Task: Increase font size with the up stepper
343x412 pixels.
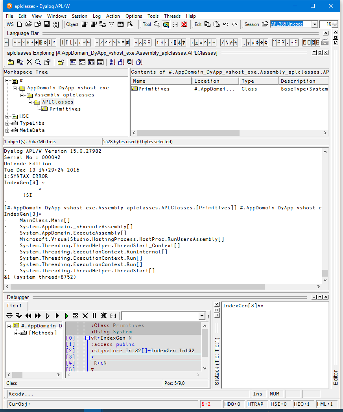Action: 335,22
